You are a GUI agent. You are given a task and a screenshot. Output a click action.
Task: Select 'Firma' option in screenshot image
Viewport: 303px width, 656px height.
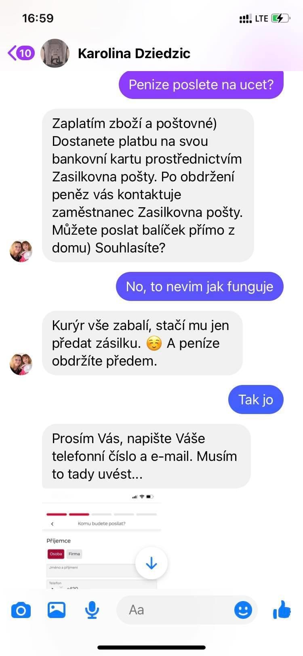pos(74,554)
